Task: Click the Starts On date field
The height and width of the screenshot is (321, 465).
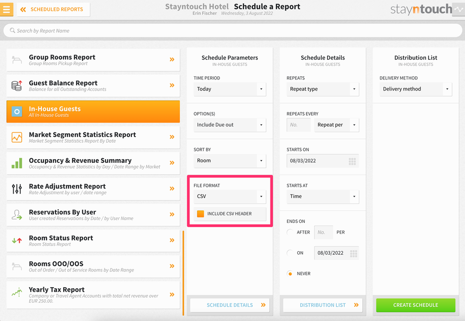Action: click(x=322, y=161)
